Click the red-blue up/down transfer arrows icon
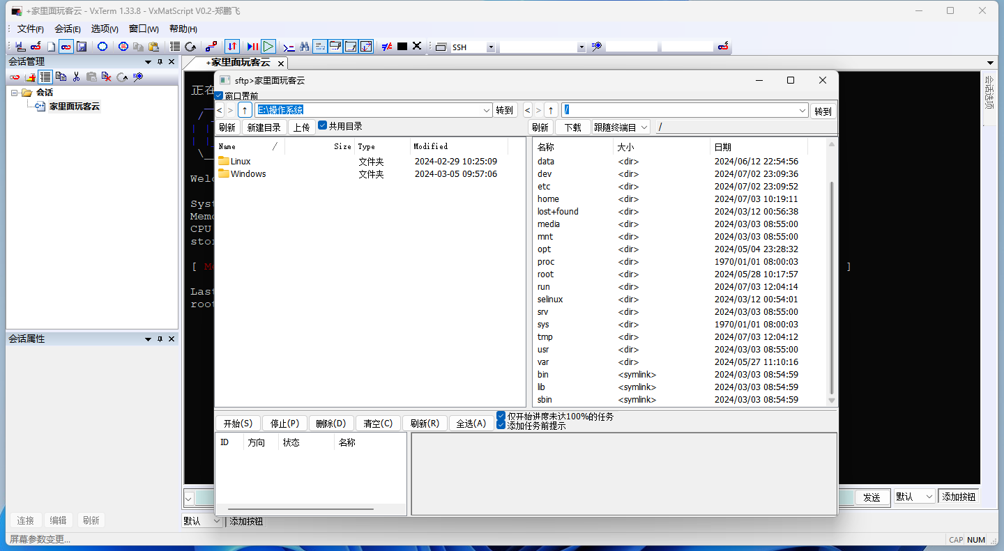The image size is (1004, 551). point(232,47)
